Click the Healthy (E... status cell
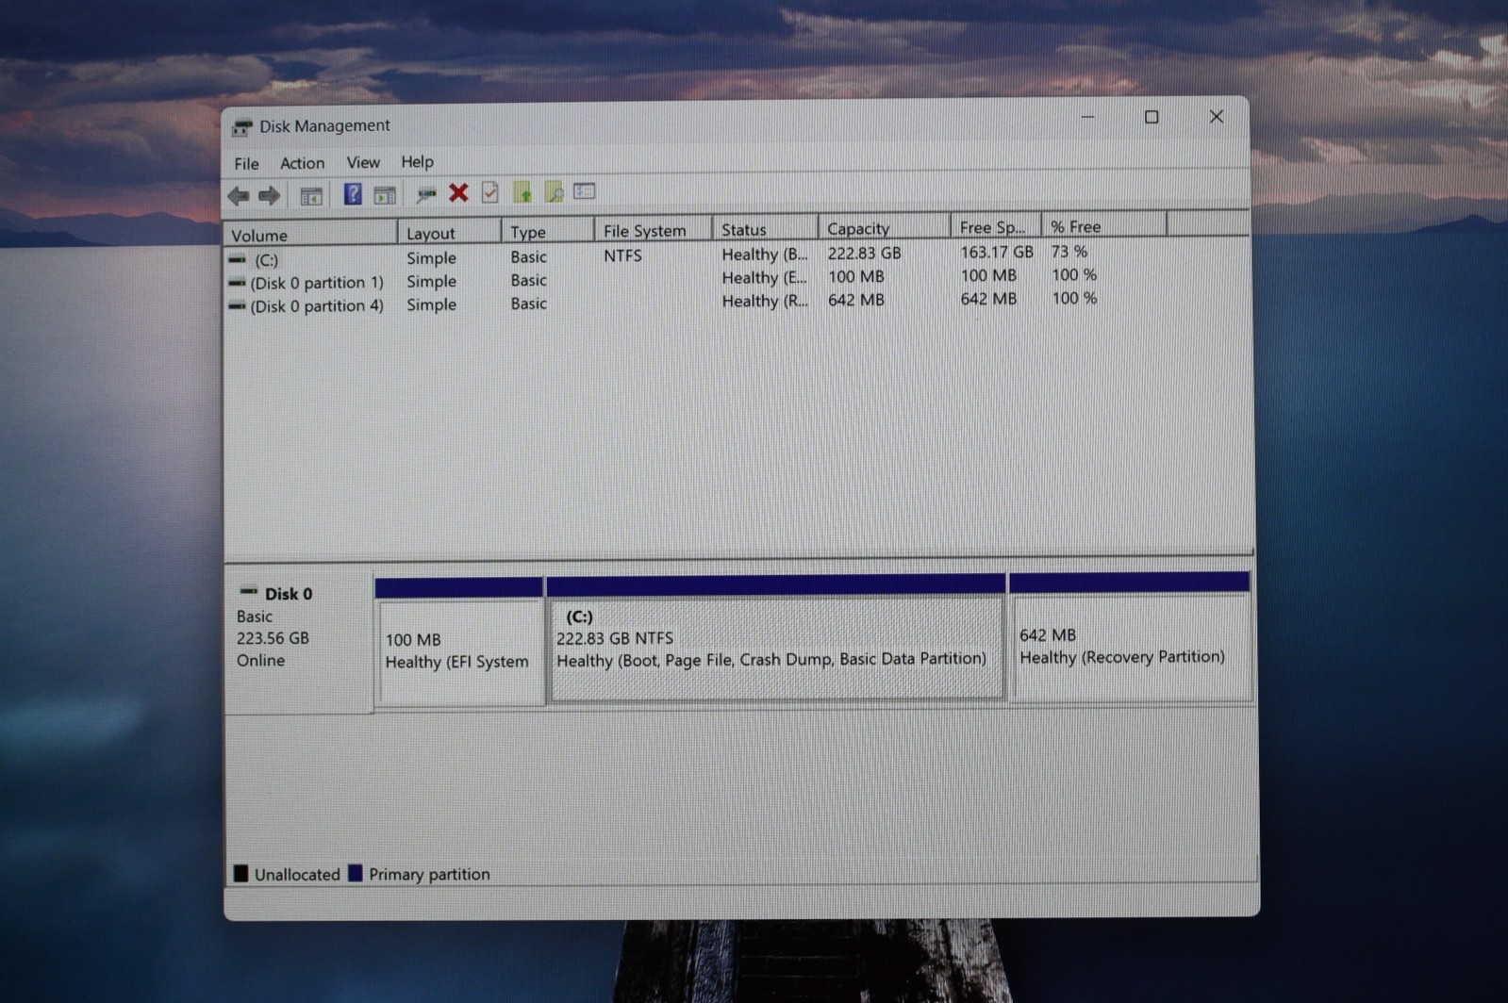The width and height of the screenshot is (1508, 1003). pyautogui.click(x=764, y=277)
